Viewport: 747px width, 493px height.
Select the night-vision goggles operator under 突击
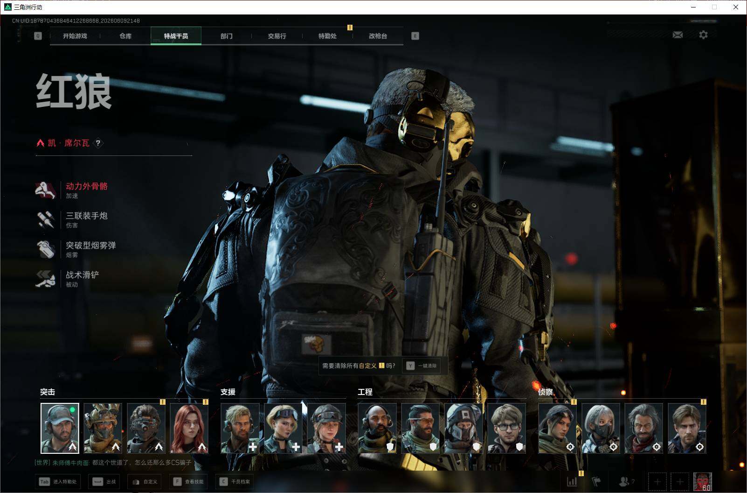(x=146, y=428)
